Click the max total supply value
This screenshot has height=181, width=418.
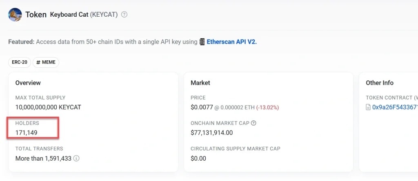coord(48,107)
